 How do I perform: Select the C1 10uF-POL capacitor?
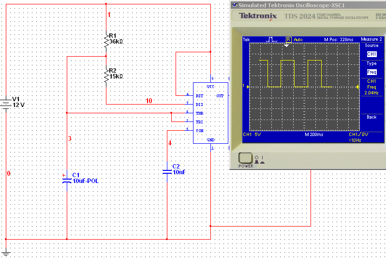[67, 181]
